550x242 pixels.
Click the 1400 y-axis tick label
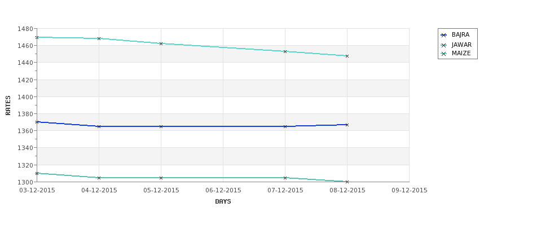click(x=25, y=97)
